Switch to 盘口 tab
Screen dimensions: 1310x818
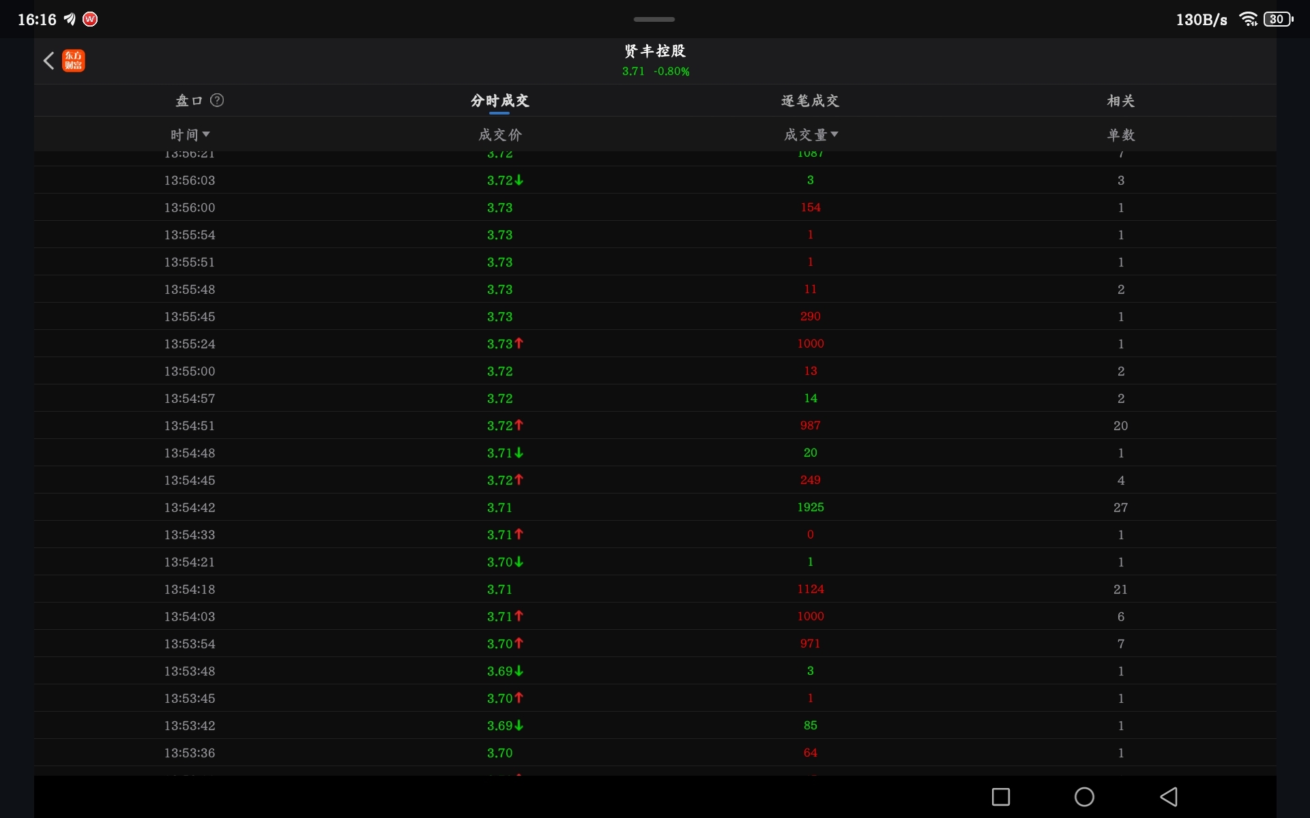[x=189, y=100]
